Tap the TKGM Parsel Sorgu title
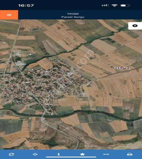142x159 pixels. (73, 15)
